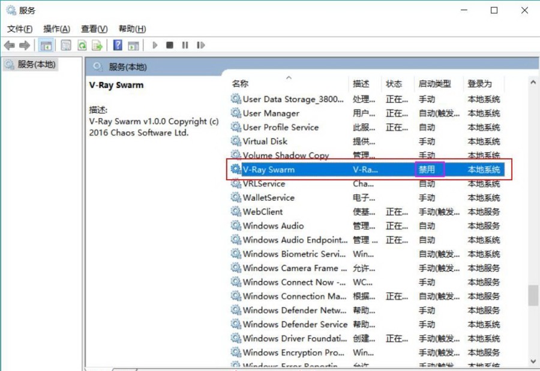
Task: Select the User Profile Service row
Action: (367, 127)
